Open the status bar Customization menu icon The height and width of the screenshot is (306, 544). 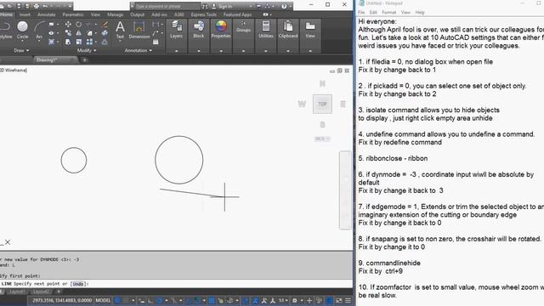(x=348, y=300)
